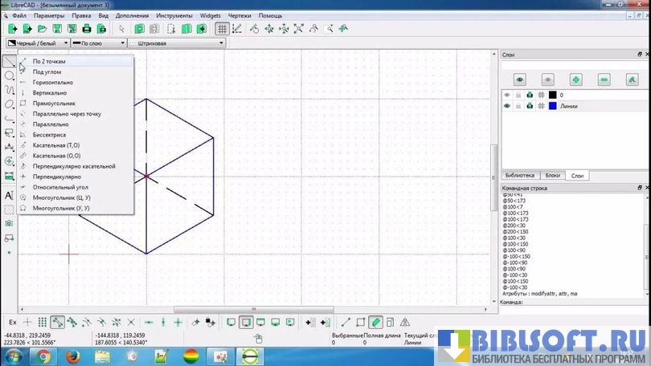Click the Zoom auto toolbar icon

pos(298,29)
